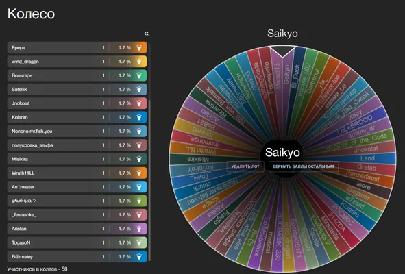Screen dimensions: 405x274
Task: Click the _festashka_ list row
Action: (77, 215)
